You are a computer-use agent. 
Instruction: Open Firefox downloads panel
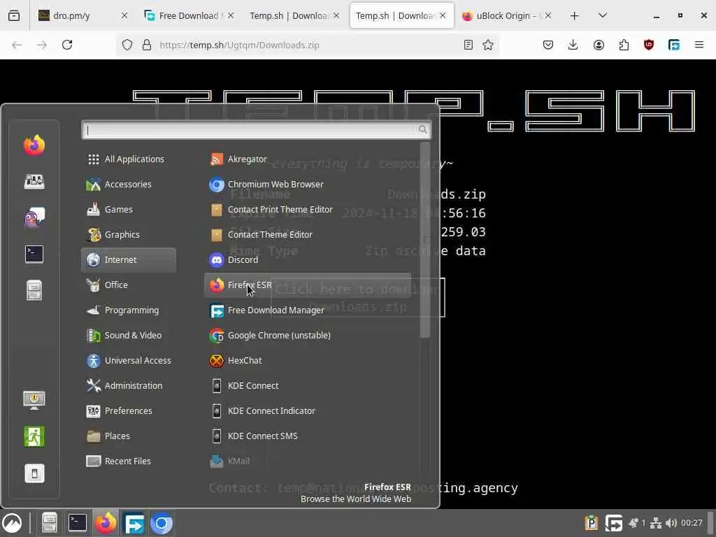click(573, 45)
